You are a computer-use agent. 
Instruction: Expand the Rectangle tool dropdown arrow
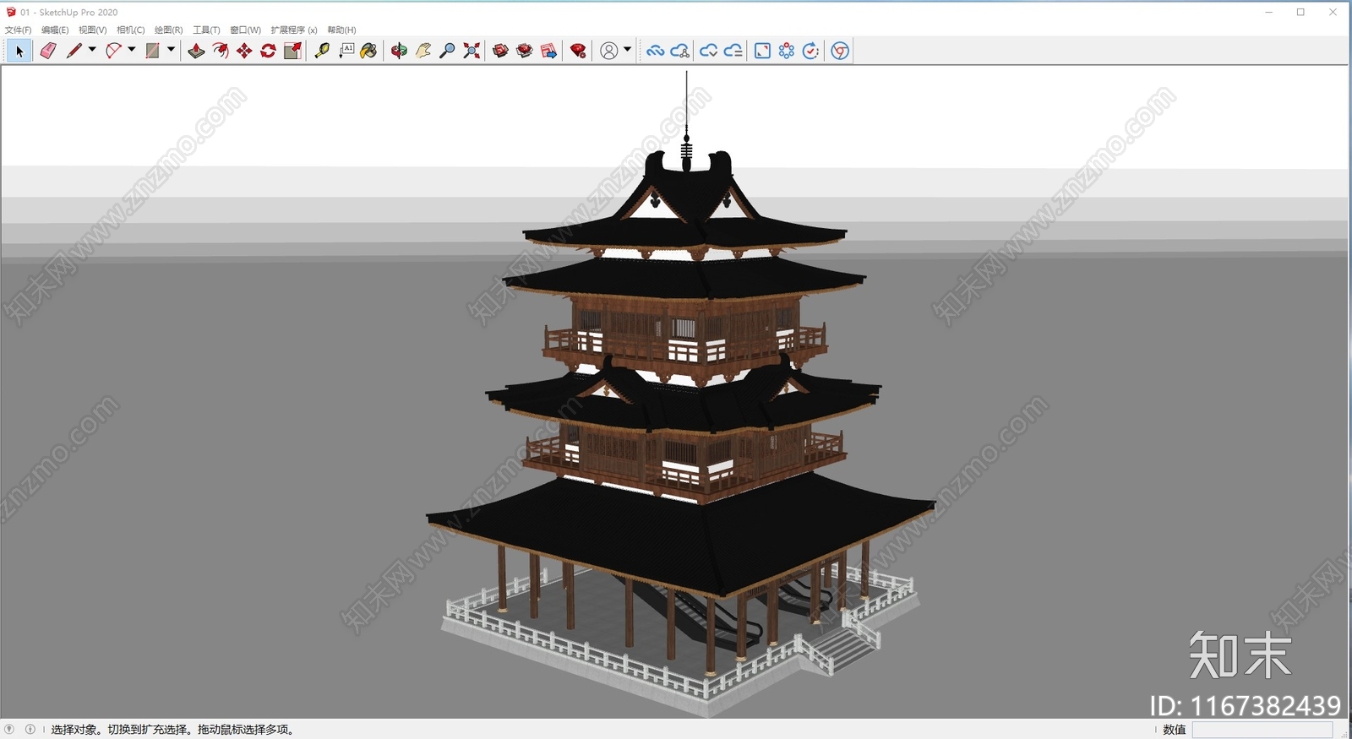(171, 50)
